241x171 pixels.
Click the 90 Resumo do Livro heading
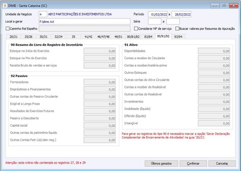[x=47, y=45]
